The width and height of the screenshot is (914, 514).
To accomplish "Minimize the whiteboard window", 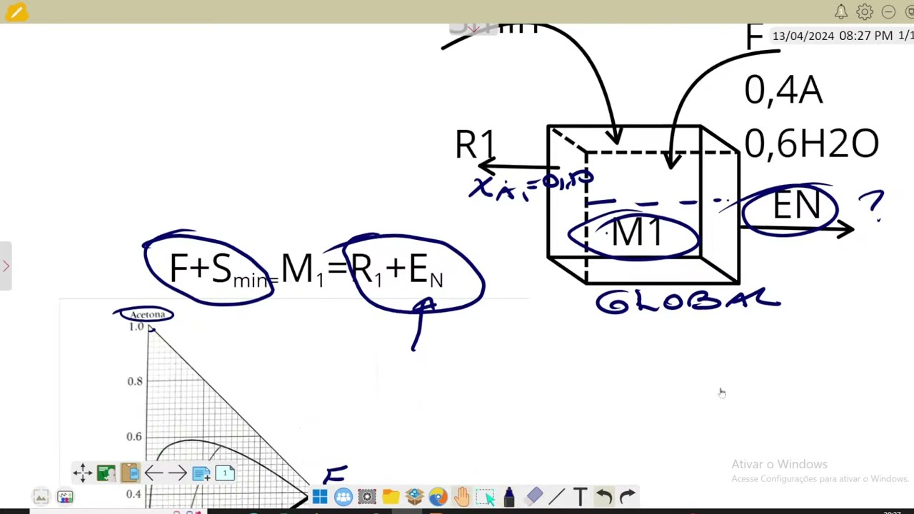I will point(888,12).
